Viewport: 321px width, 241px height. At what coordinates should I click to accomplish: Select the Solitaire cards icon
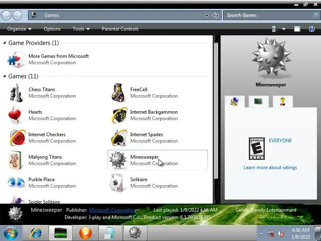click(x=116, y=183)
